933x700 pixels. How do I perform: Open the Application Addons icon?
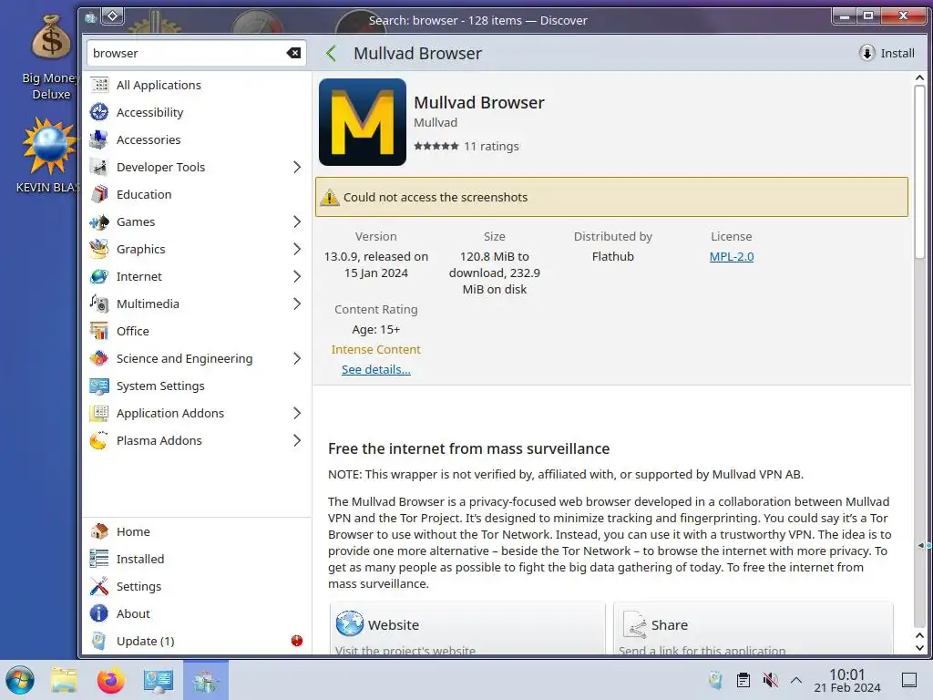(x=99, y=414)
